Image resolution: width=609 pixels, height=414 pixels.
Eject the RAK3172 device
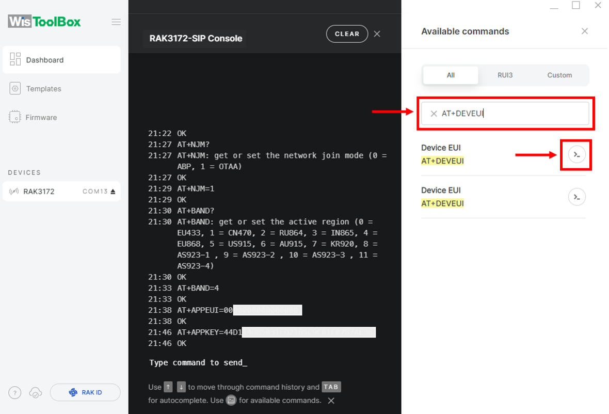113,192
